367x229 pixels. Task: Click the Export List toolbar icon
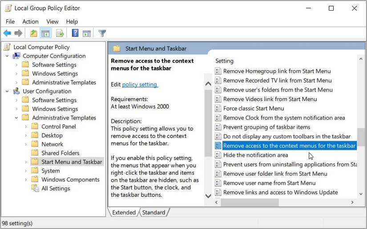point(60,33)
